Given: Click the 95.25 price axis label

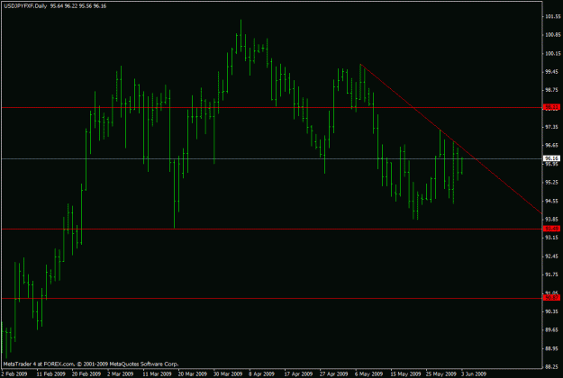Looking at the screenshot, I should click(553, 182).
